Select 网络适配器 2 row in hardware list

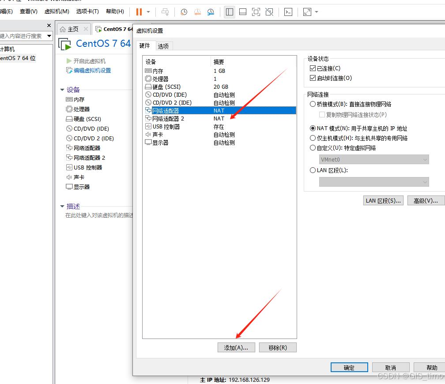220,119
